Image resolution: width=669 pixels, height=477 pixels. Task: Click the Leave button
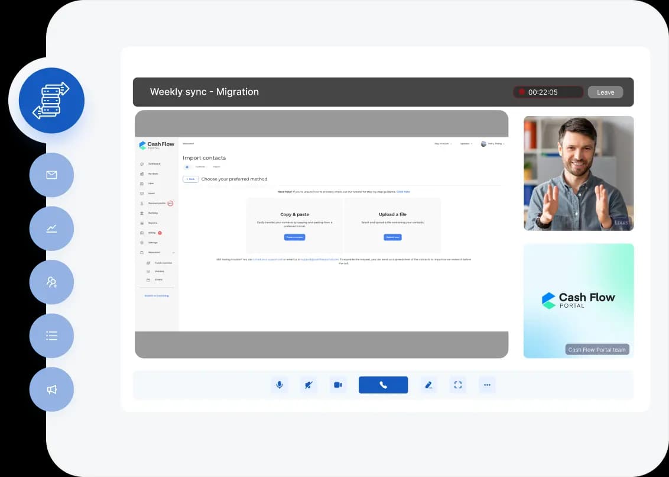coord(605,92)
